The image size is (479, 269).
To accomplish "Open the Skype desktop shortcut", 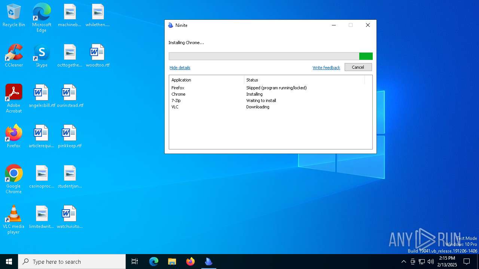I will point(42,56).
